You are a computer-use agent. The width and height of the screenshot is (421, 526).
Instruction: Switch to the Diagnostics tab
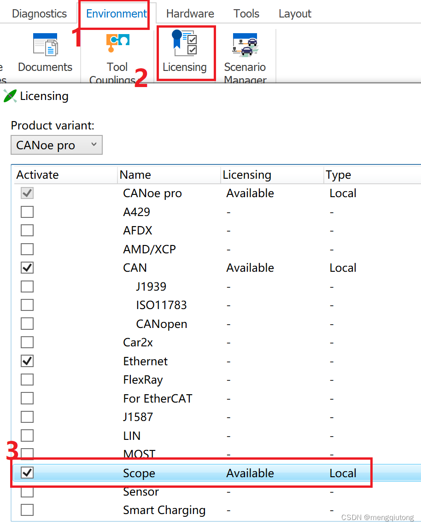click(39, 13)
